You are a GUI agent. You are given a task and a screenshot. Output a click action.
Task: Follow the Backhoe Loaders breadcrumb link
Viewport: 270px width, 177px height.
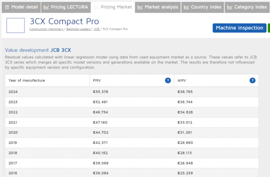tap(78, 29)
